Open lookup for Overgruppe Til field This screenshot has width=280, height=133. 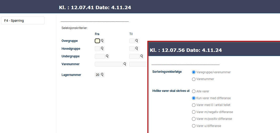pyautogui.click(x=137, y=41)
